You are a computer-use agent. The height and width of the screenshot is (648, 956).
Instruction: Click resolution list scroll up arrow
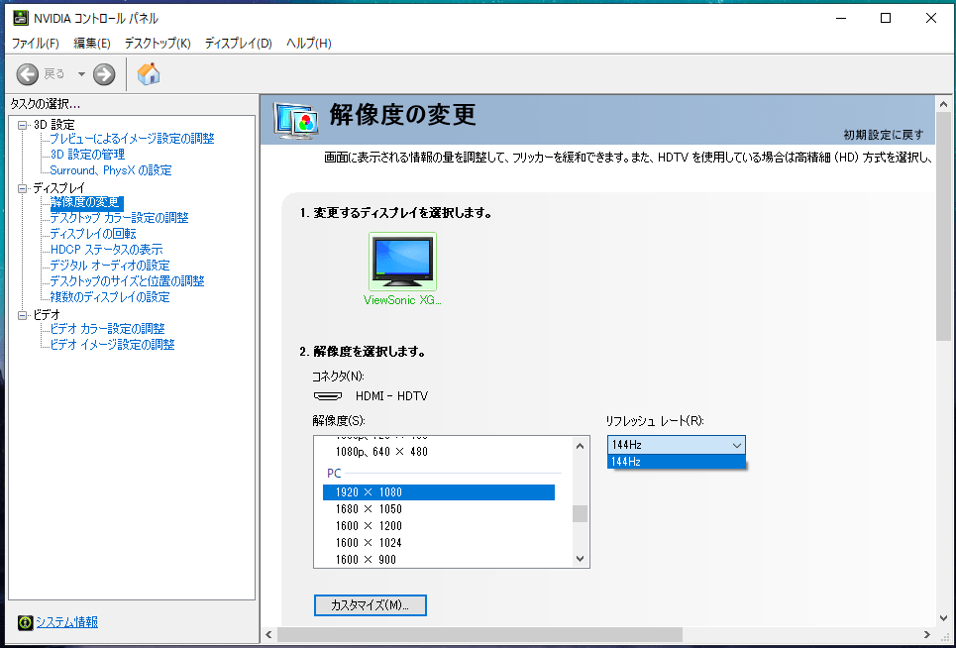point(581,446)
